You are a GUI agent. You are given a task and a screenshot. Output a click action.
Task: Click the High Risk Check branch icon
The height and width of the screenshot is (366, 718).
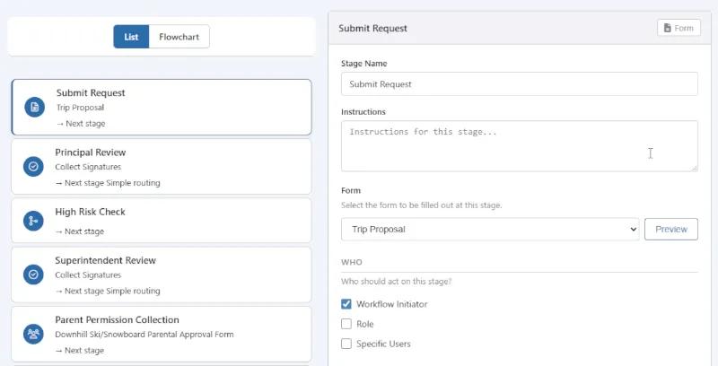tap(34, 221)
